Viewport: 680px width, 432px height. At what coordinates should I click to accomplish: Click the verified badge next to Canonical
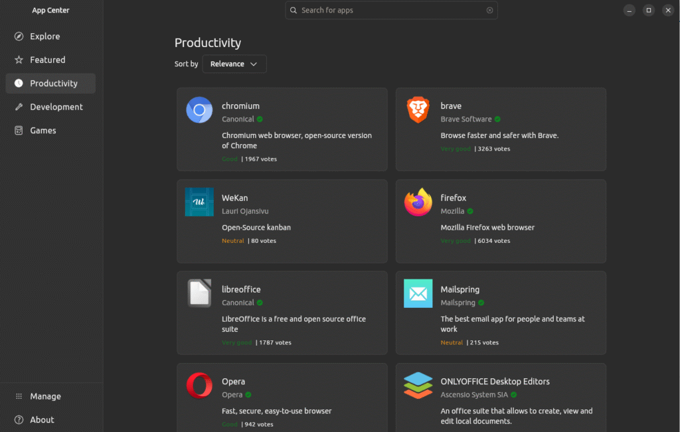[260, 118]
